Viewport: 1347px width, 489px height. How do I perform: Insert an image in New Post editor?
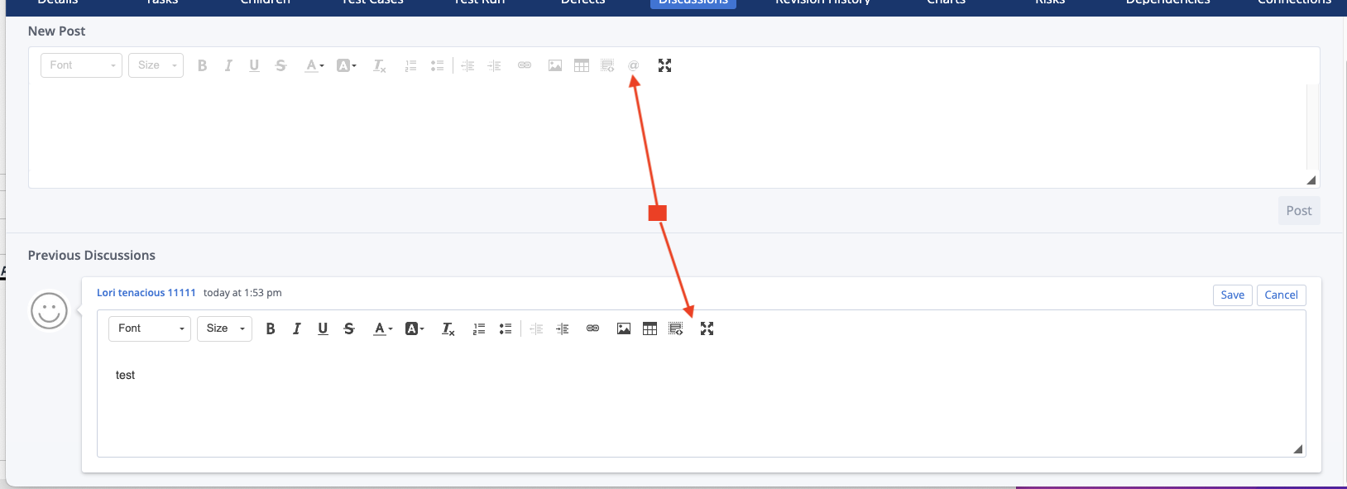point(555,65)
